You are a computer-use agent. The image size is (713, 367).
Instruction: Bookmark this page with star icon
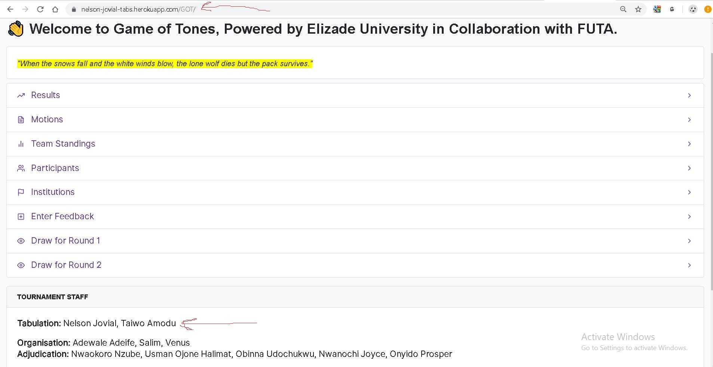[x=638, y=9]
